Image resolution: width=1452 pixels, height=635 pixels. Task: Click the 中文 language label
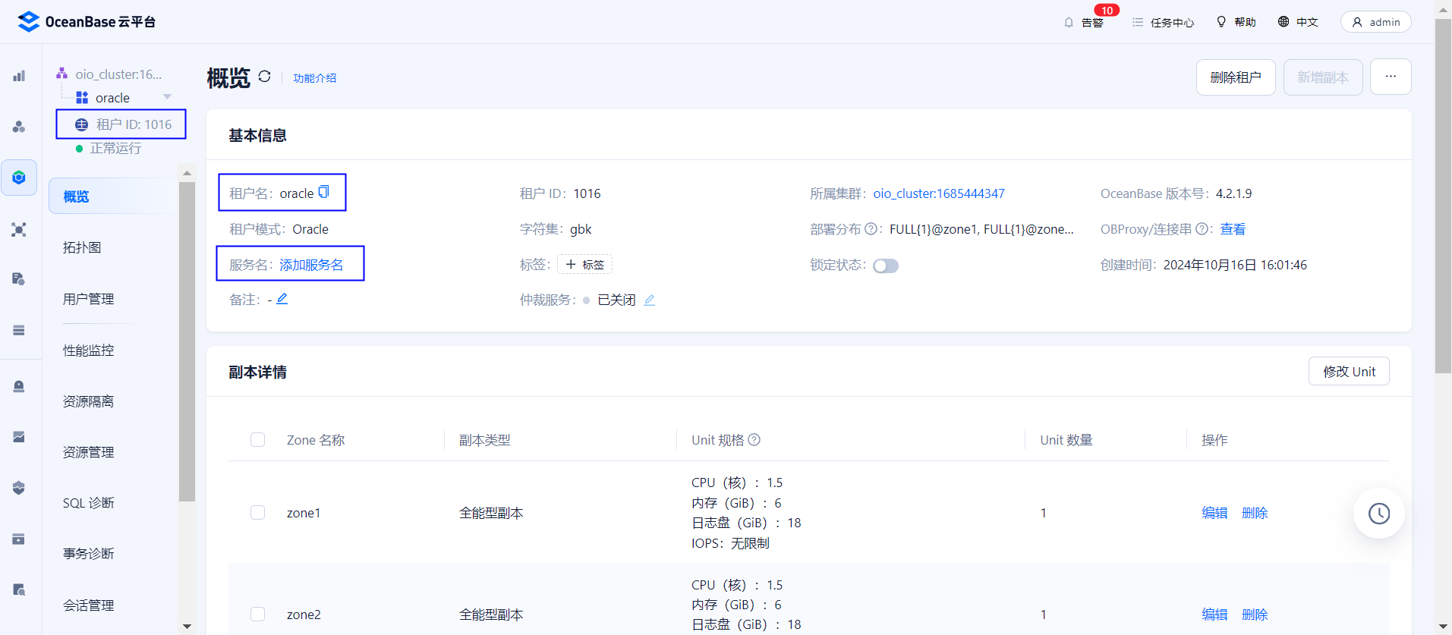[1307, 22]
